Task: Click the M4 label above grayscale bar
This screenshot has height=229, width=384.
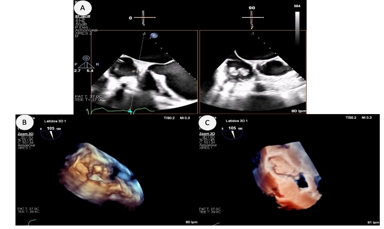Action: (297, 6)
